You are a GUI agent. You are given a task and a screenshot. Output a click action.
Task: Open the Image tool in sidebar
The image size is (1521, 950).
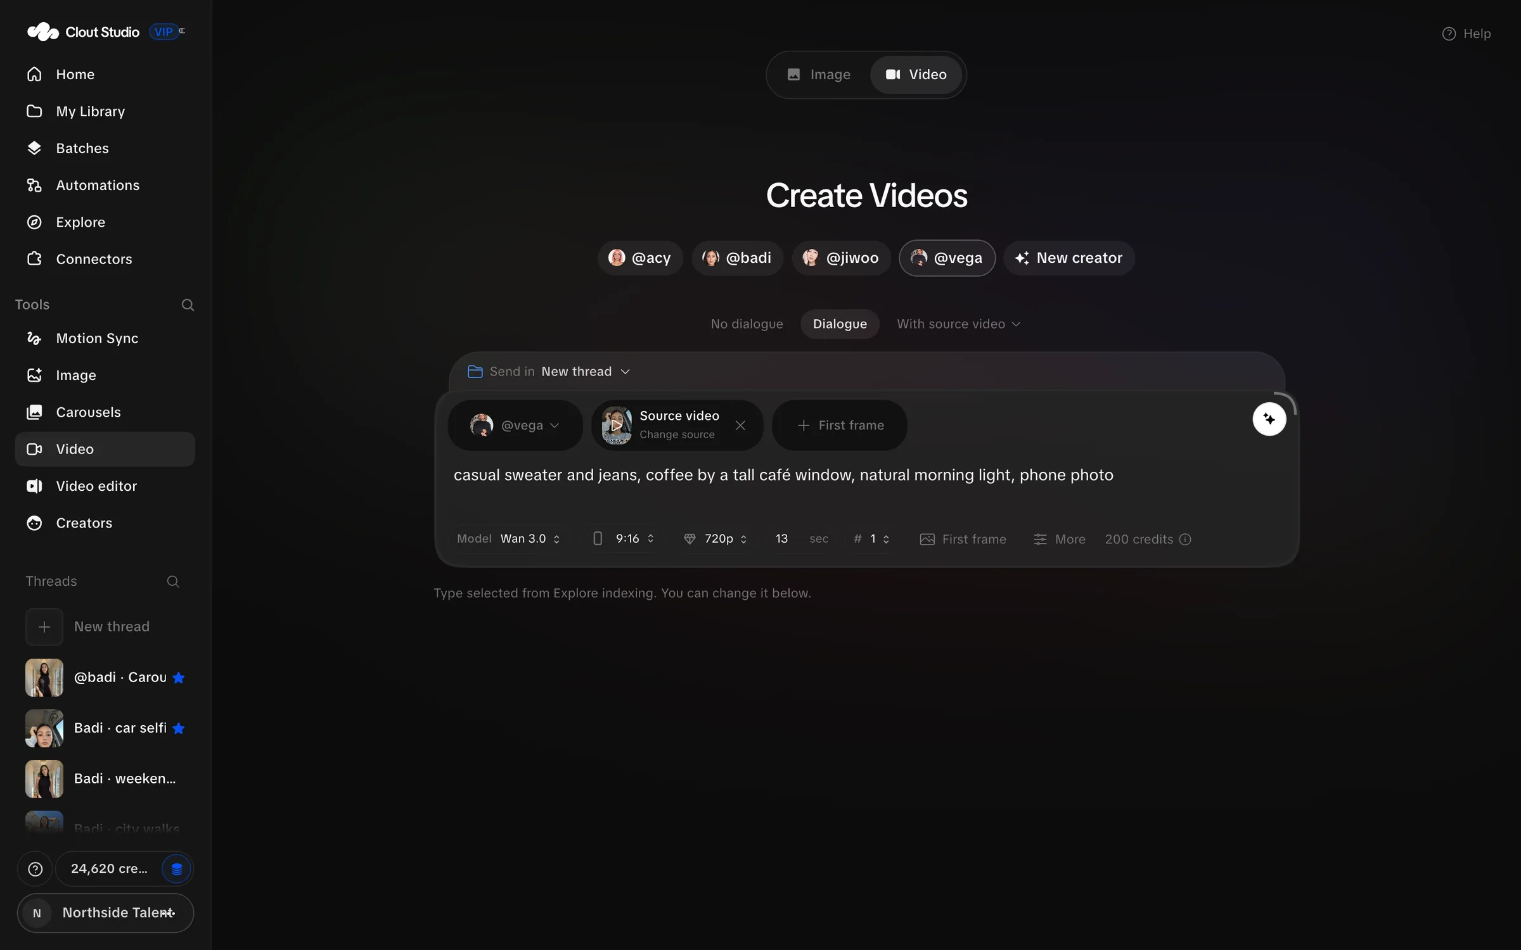click(105, 376)
